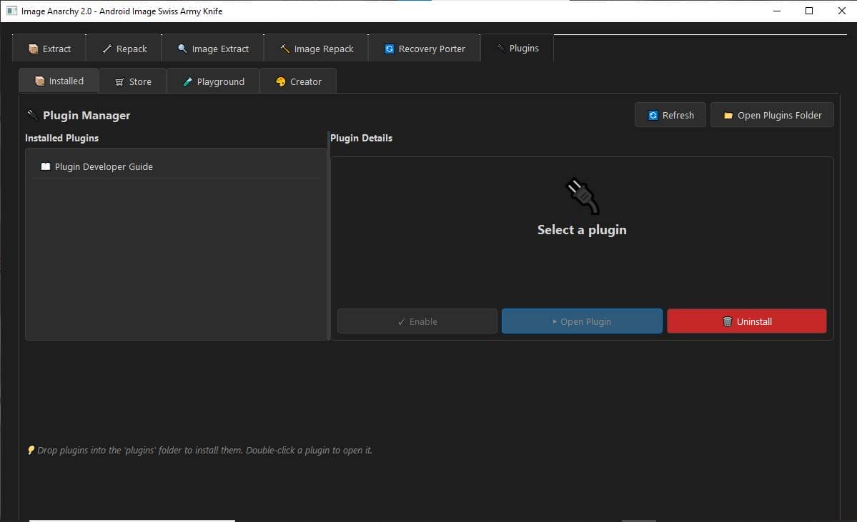The width and height of the screenshot is (857, 522).
Task: Click the Repack pencil icon
Action: pos(108,48)
